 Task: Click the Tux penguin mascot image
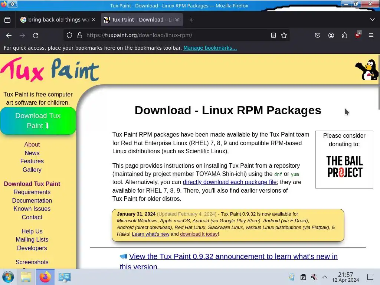click(x=366, y=69)
